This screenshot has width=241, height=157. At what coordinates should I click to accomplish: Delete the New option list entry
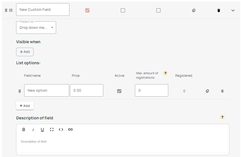[x=222, y=91]
